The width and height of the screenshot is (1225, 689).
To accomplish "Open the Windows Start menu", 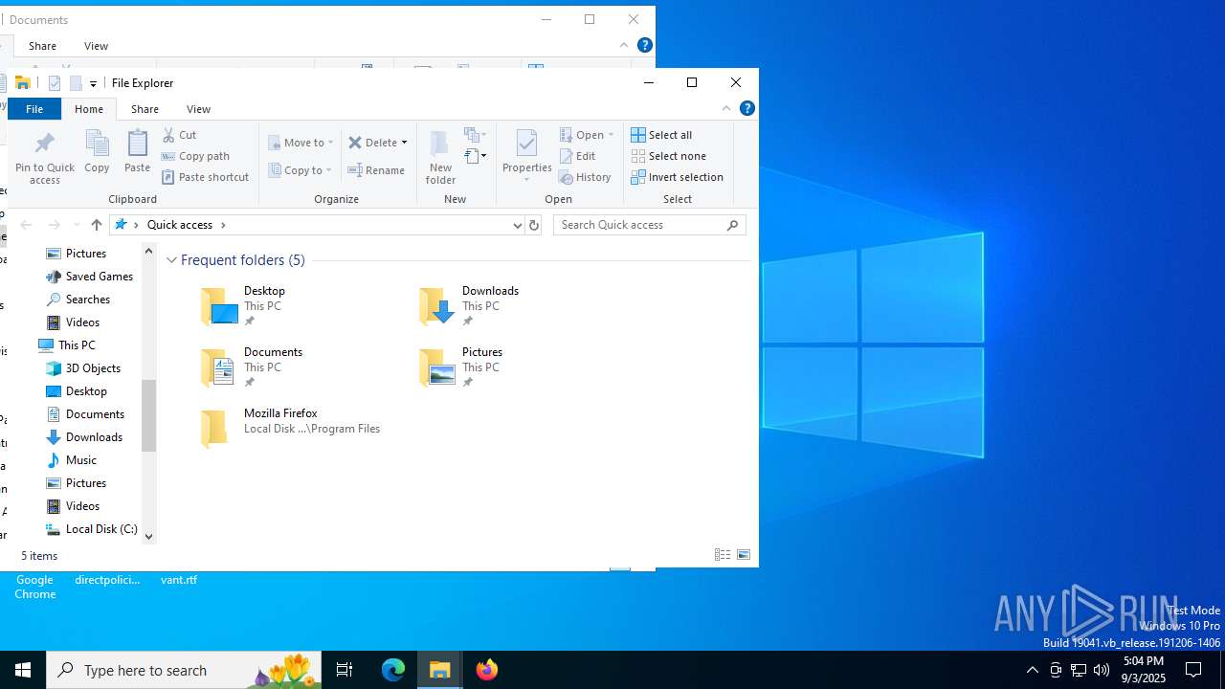I will [23, 670].
